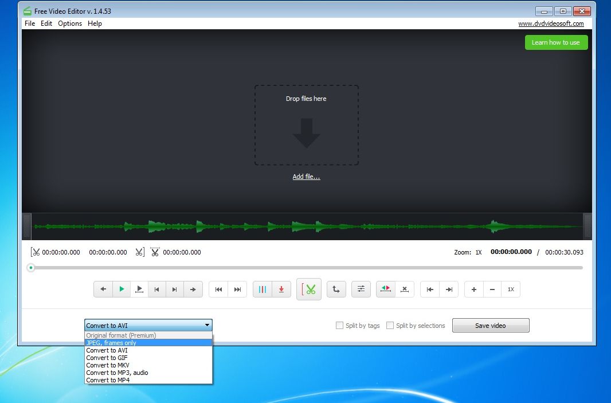Choose Convert to MP3, audio option

[x=148, y=373]
